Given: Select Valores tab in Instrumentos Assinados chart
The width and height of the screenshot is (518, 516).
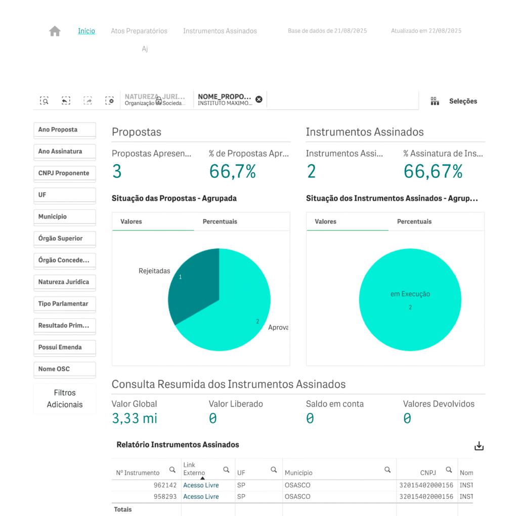Looking at the screenshot, I should [x=326, y=222].
